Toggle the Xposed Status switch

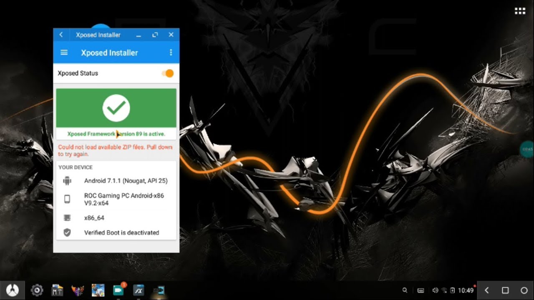point(168,73)
